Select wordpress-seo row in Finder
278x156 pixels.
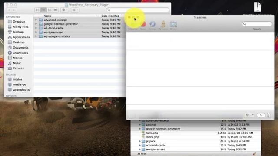click(79, 32)
